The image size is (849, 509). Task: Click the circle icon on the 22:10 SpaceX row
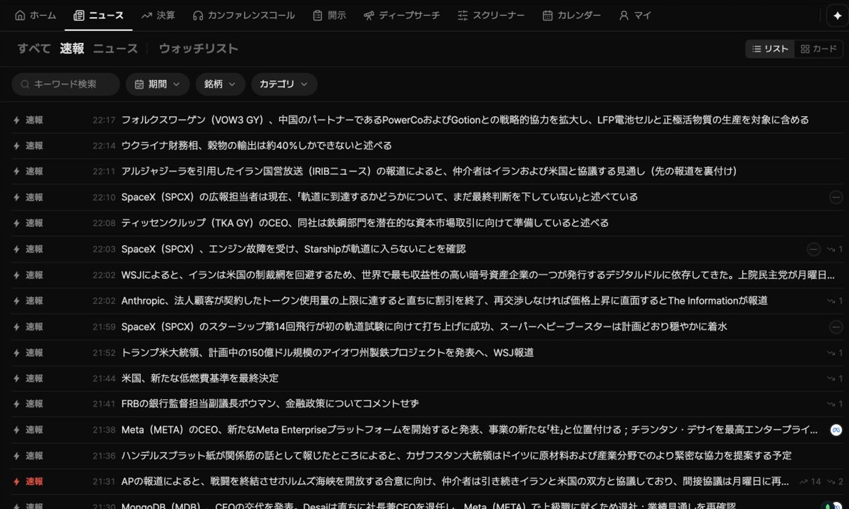(x=836, y=197)
